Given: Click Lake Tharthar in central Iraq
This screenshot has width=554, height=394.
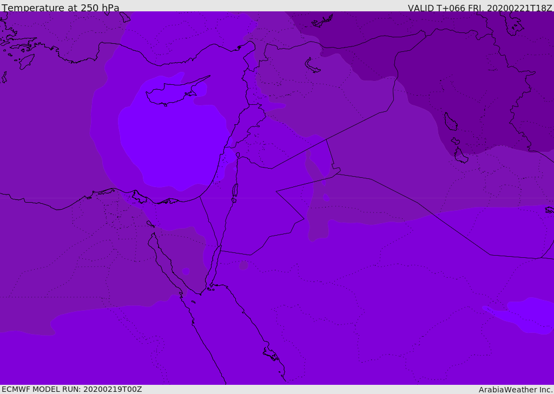Looking at the screenshot, I should pos(450,122).
